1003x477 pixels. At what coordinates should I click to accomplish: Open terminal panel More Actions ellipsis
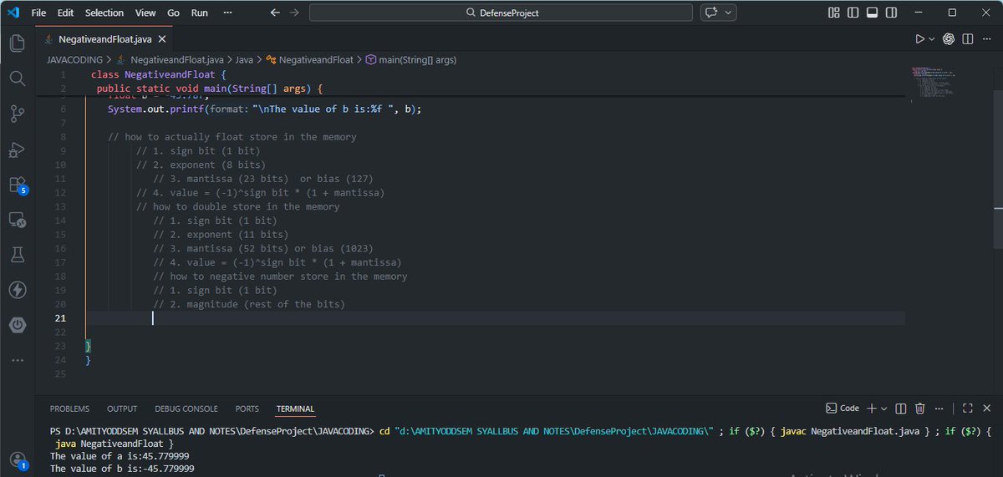(x=939, y=408)
